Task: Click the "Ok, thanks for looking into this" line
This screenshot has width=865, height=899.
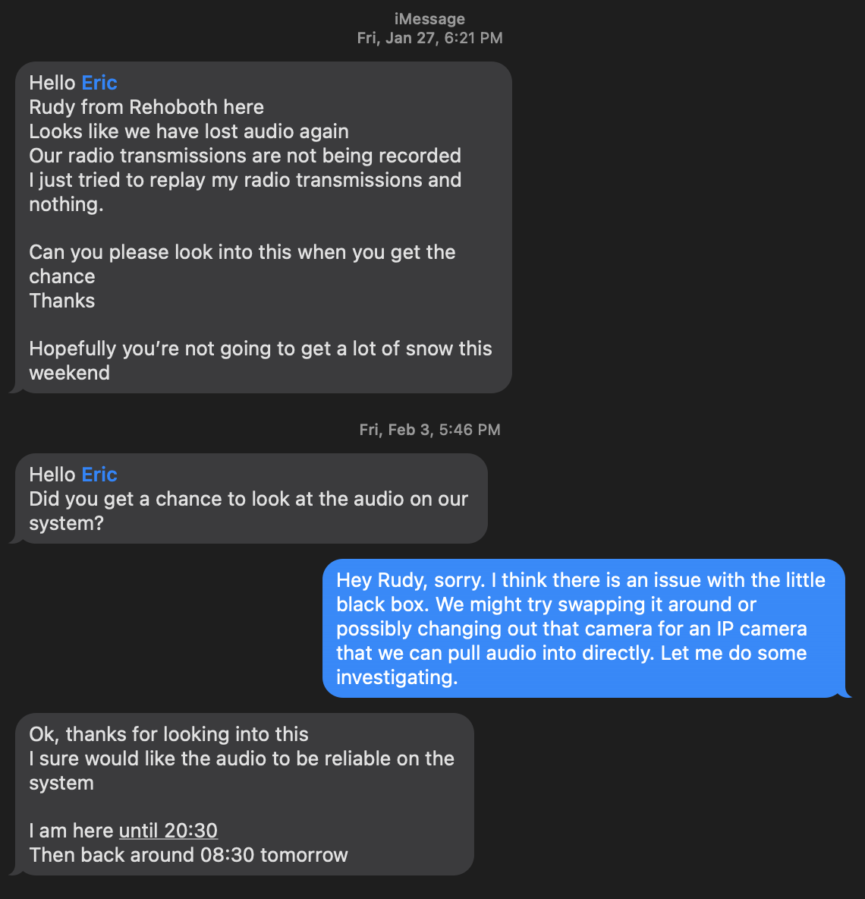Action: coord(168,734)
